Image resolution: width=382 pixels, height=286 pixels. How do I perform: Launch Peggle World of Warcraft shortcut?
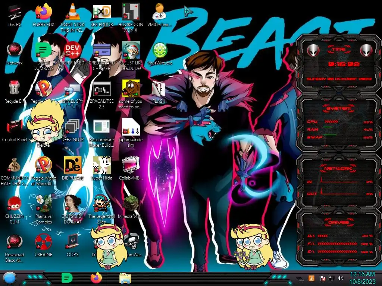(x=43, y=171)
